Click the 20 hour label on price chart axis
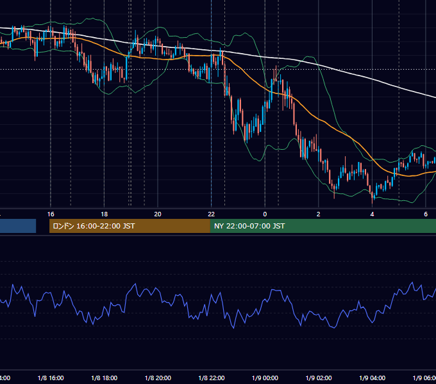The height and width of the screenshot is (384, 436). point(158,214)
